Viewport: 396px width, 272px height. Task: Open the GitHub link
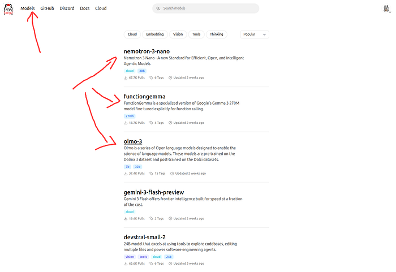click(47, 8)
